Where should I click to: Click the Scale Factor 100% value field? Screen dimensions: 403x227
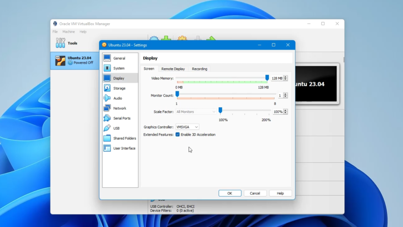tap(277, 112)
